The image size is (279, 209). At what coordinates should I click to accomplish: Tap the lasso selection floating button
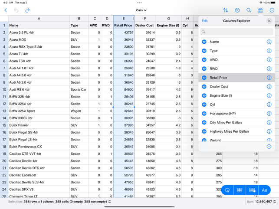[227, 190]
